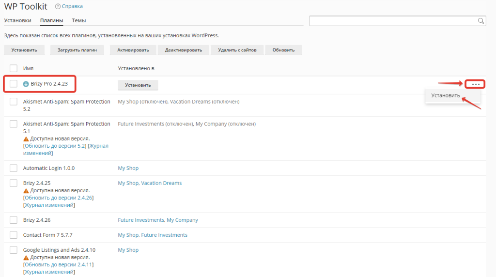This screenshot has height=277, width=496.
Task: Click the Обновить button
Action: pos(283,50)
